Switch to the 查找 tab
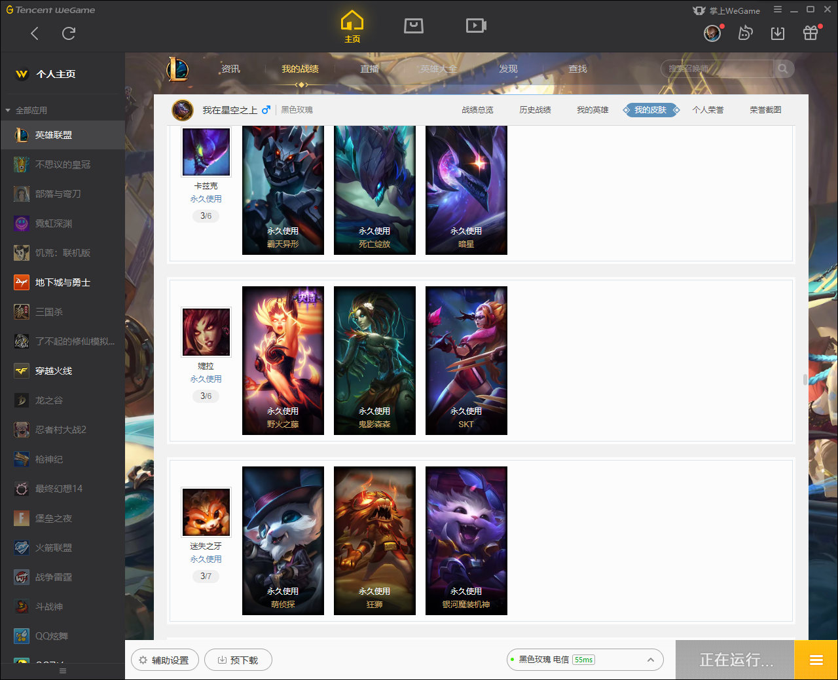The height and width of the screenshot is (680, 838). pos(577,69)
